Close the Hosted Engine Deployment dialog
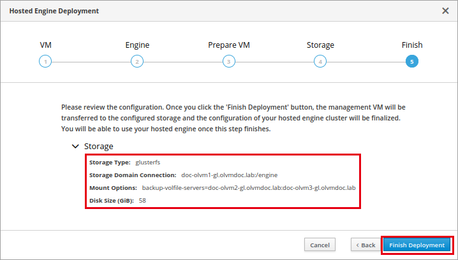Screen dimensions: 458x260 click(x=445, y=11)
